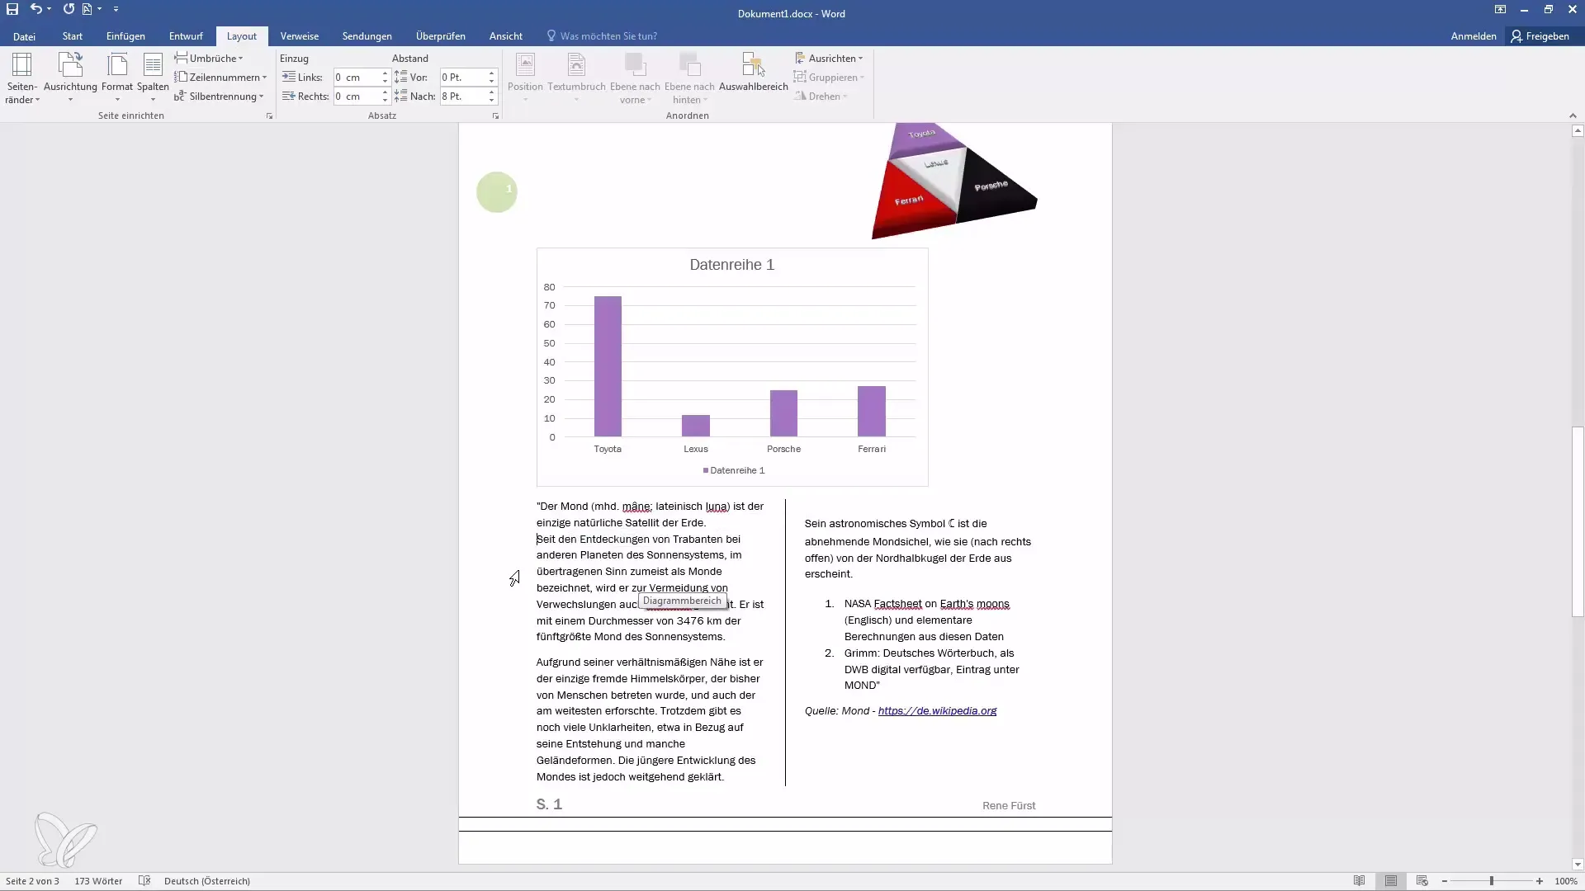
Task: Open the Ausrichten align dropdown
Action: (x=829, y=58)
